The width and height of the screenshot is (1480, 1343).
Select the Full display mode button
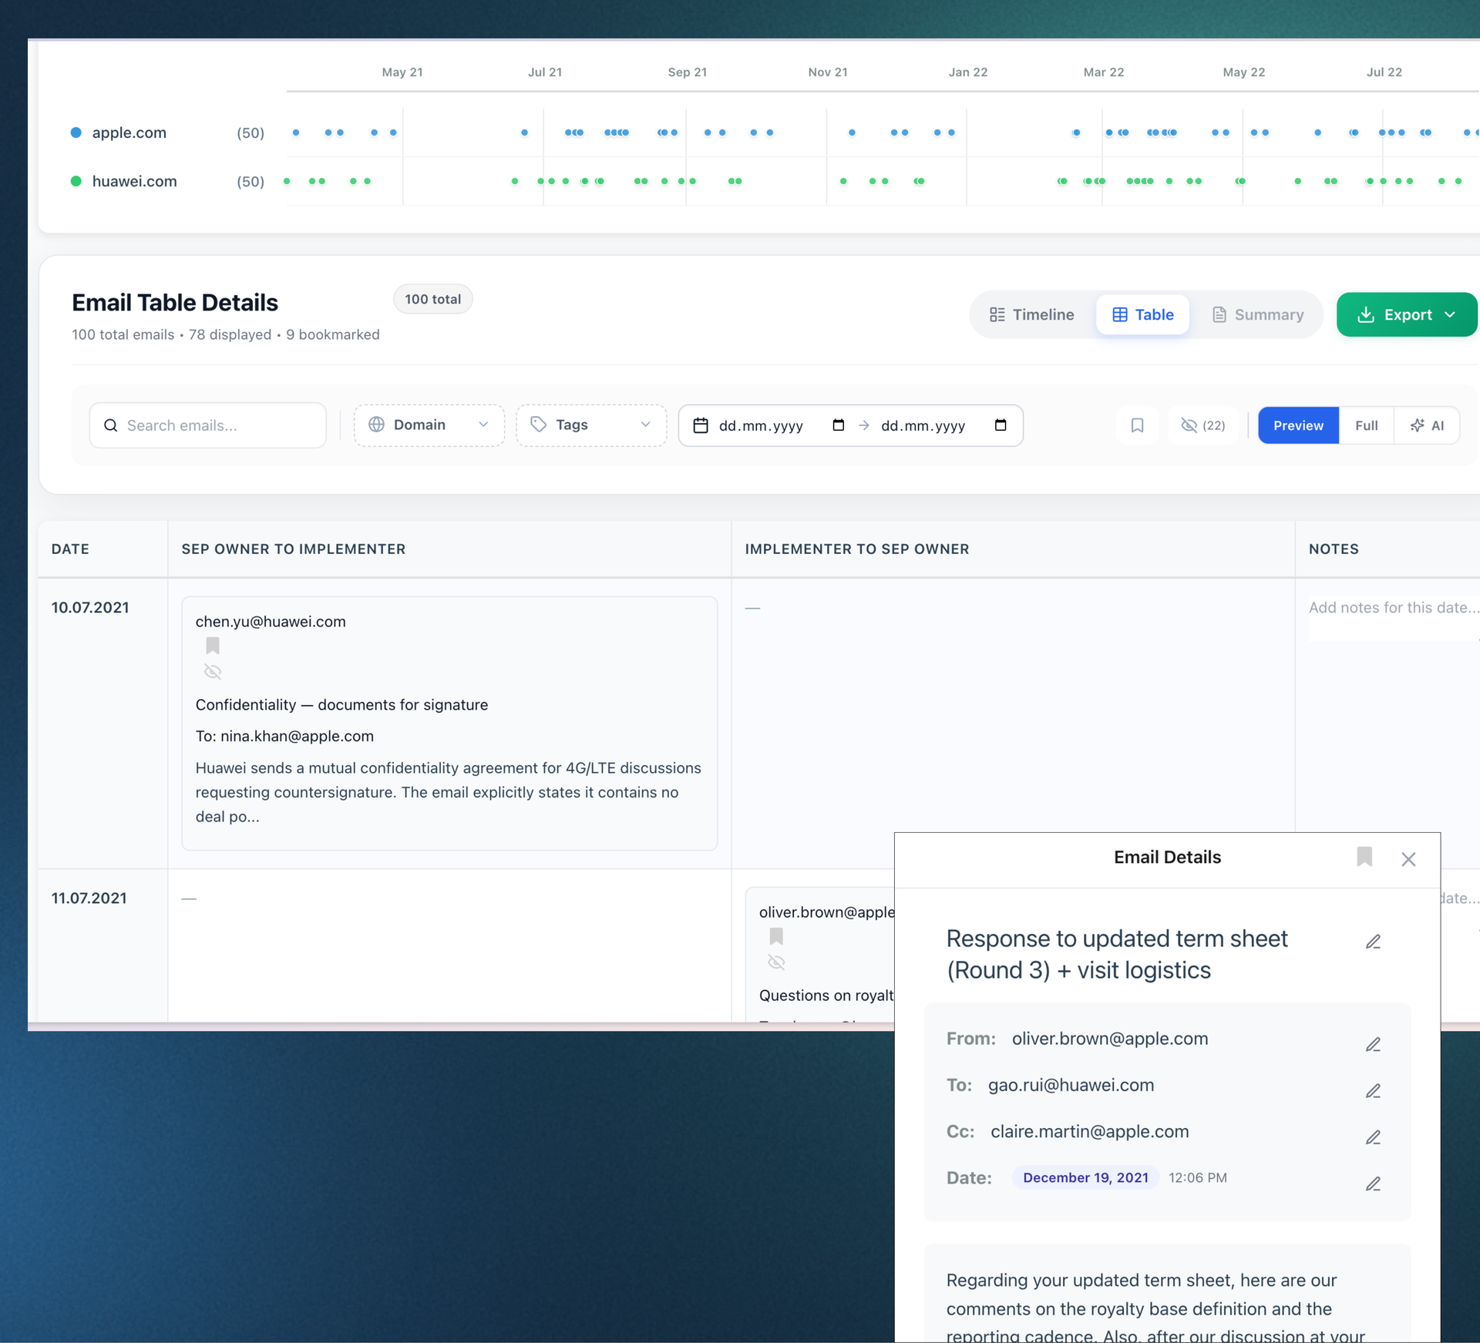(x=1366, y=425)
